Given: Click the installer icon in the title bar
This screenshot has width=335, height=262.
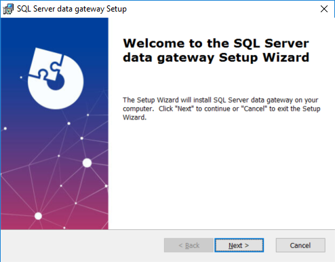Looking at the screenshot, I should (8, 9).
